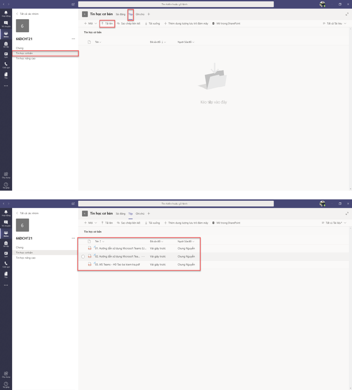
Task: Click the search box in upper window
Action: (x=176, y=4)
